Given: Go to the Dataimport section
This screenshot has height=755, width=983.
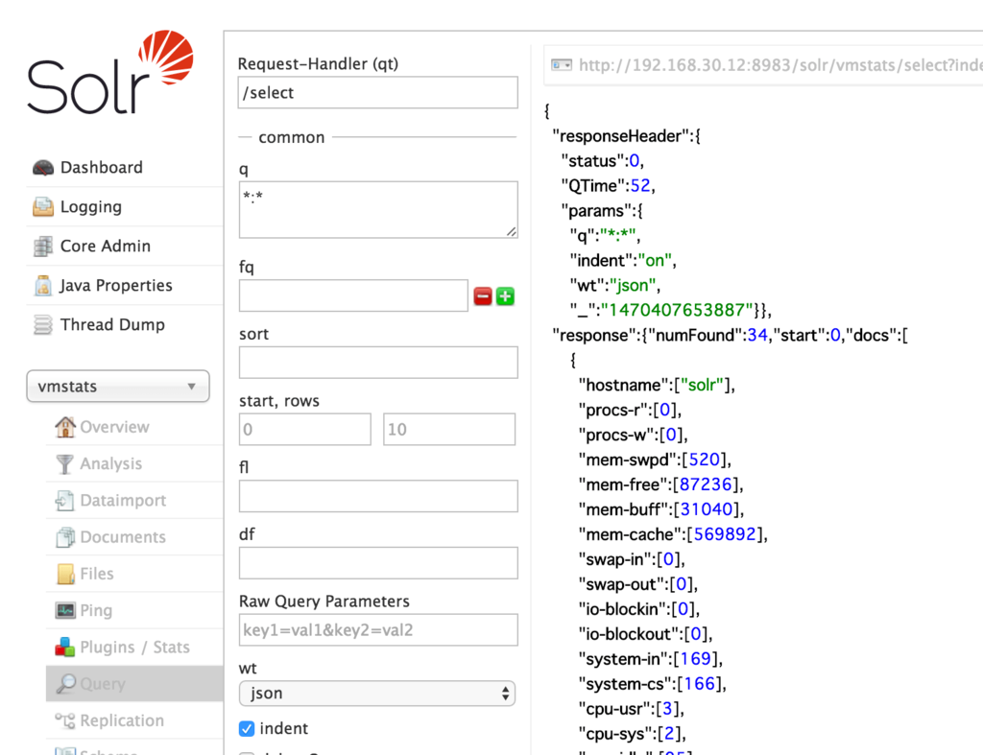Looking at the screenshot, I should click(123, 500).
